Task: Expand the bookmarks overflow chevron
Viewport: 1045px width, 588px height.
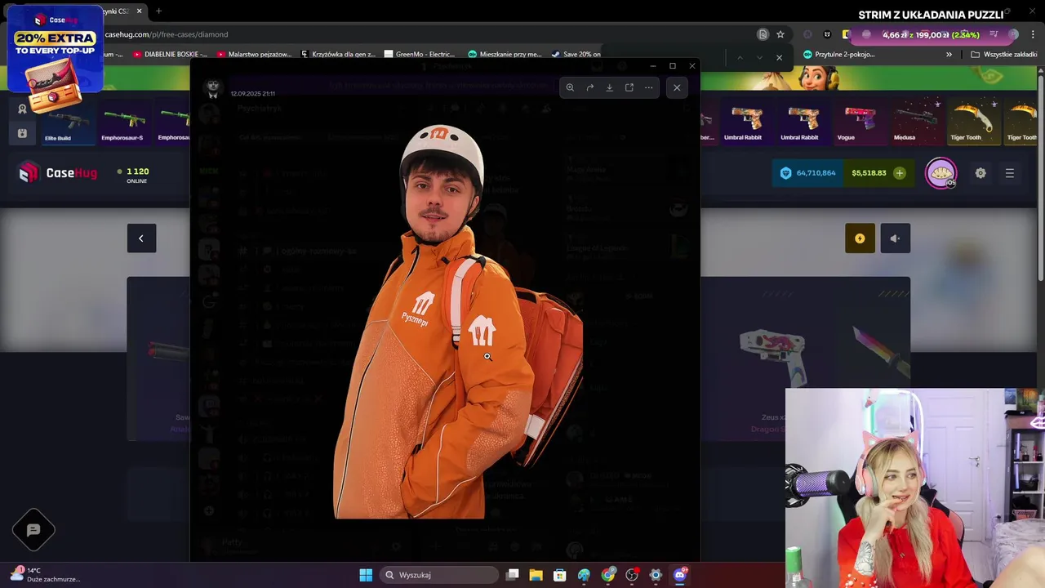Action: (949, 54)
